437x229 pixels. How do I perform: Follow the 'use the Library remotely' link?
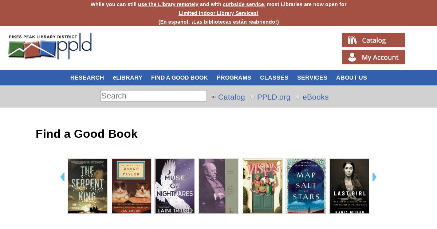pyautogui.click(x=168, y=4)
